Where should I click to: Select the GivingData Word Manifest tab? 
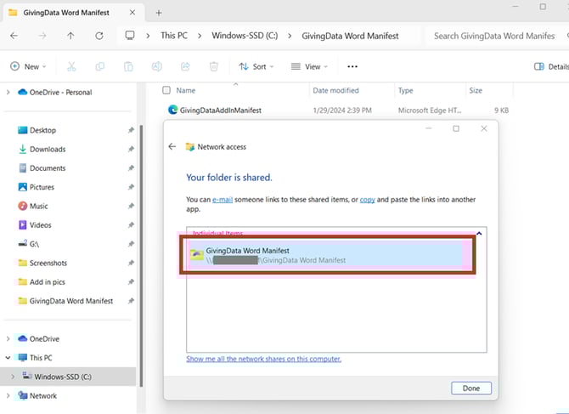69,12
